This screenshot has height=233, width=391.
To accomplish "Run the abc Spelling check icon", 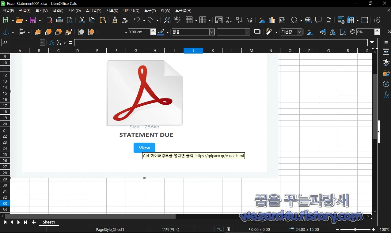I will 177,20.
